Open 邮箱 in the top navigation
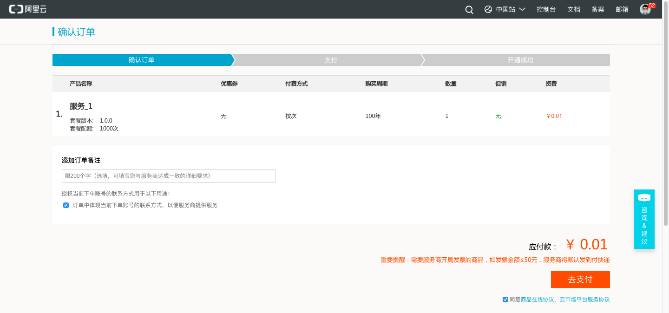The height and width of the screenshot is (313, 669). [x=622, y=9]
